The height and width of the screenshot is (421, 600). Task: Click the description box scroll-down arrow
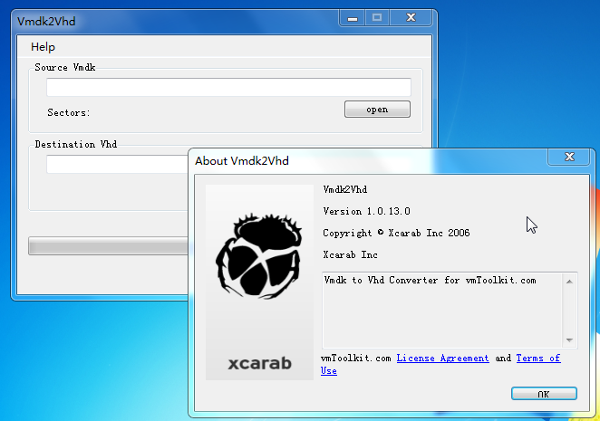[569, 340]
